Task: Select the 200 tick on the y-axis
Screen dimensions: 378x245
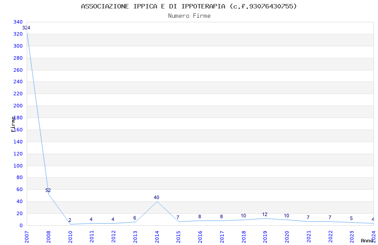Action: tap(18, 106)
